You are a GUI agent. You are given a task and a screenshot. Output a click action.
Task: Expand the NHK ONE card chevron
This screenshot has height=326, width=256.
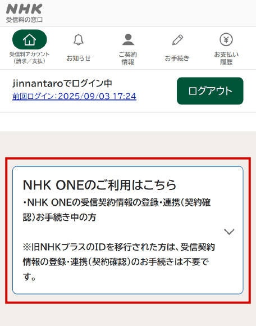(229, 232)
